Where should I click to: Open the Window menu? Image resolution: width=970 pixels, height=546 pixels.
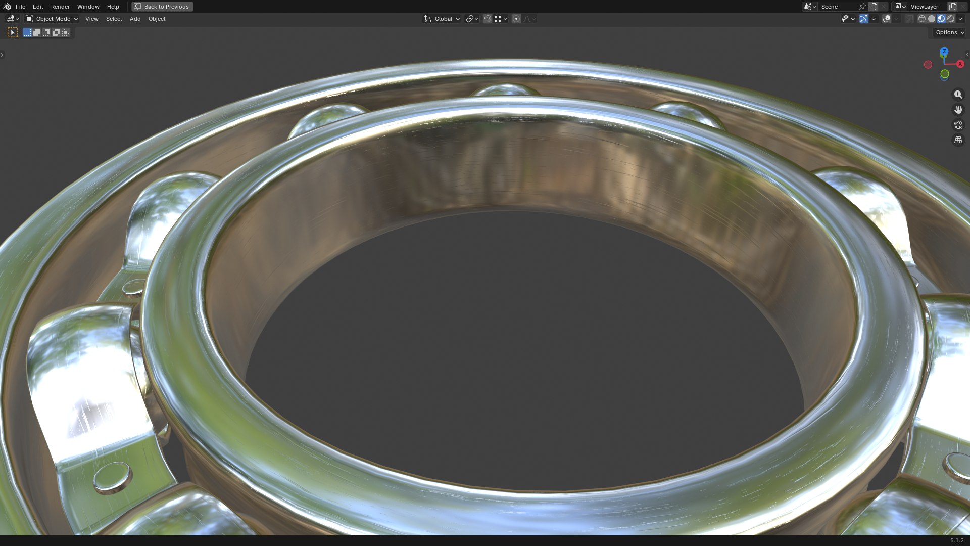click(88, 7)
